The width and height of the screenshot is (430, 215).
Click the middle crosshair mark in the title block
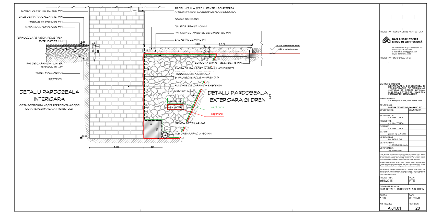(x=402, y=17)
